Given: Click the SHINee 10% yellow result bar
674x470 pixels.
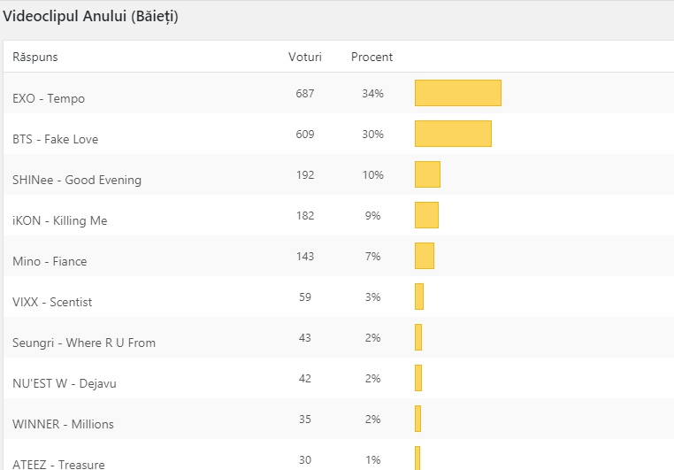Looking at the screenshot, I should (x=427, y=174).
